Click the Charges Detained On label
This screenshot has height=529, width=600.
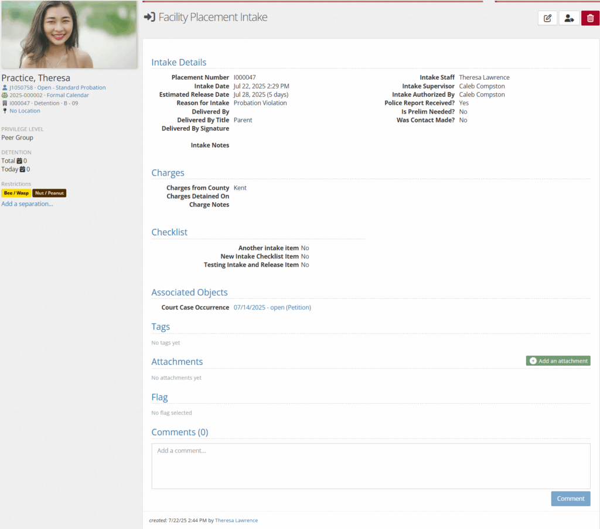(198, 196)
